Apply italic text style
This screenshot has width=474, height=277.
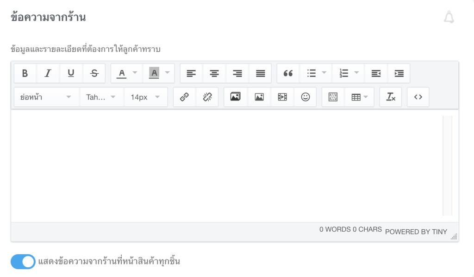coord(48,73)
